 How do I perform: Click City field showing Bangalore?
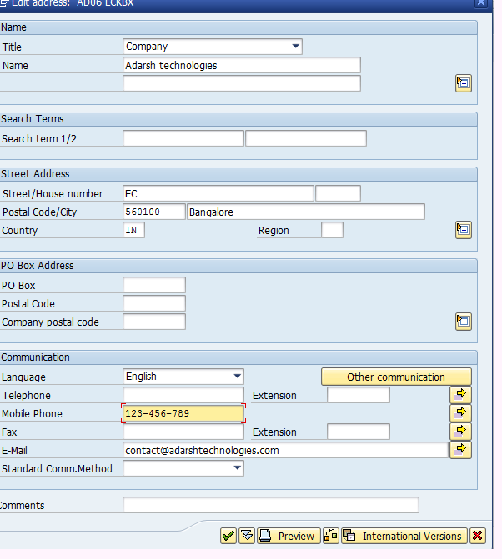(306, 212)
